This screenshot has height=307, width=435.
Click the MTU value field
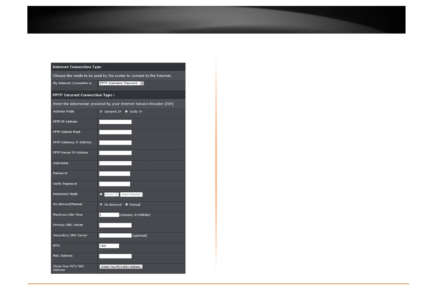[x=109, y=246]
